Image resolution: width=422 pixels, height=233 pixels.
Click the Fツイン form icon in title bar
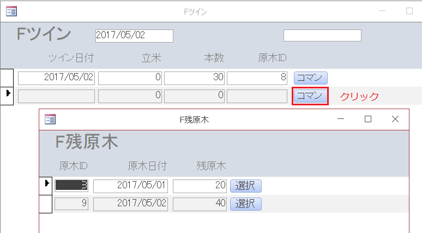pyautogui.click(x=11, y=11)
